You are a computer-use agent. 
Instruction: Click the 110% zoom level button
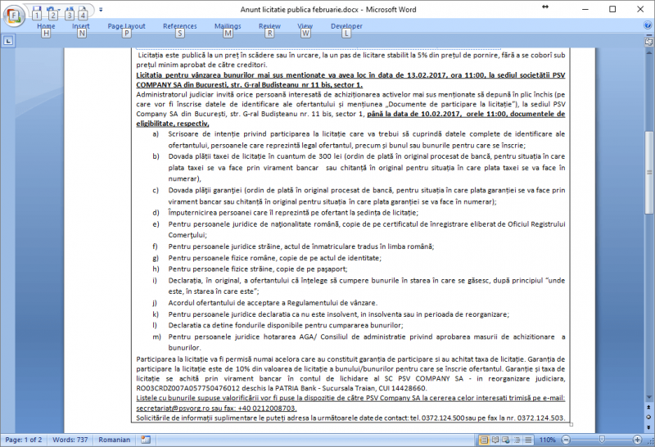[x=547, y=440]
